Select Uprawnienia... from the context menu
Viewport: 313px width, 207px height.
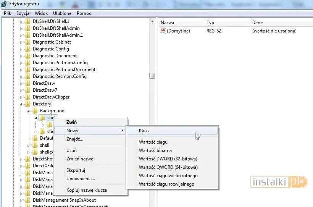tap(81, 179)
